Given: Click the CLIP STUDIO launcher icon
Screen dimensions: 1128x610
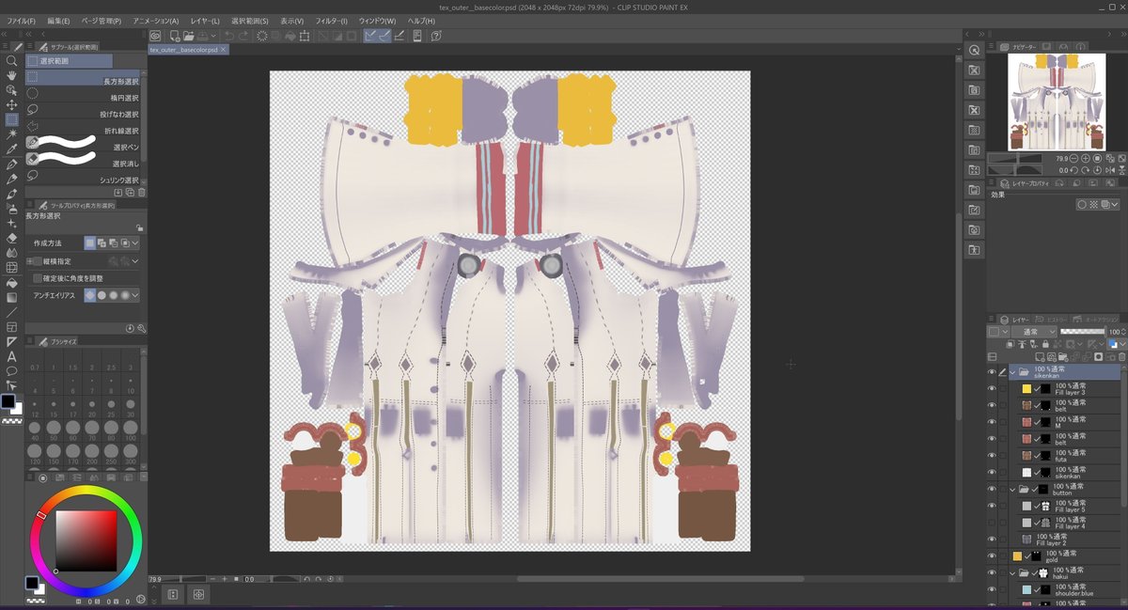Looking at the screenshot, I should pyautogui.click(x=156, y=36).
